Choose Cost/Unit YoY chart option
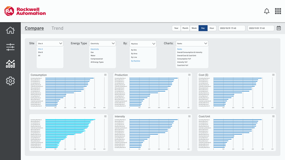This screenshot has height=160, width=285. 183,65
